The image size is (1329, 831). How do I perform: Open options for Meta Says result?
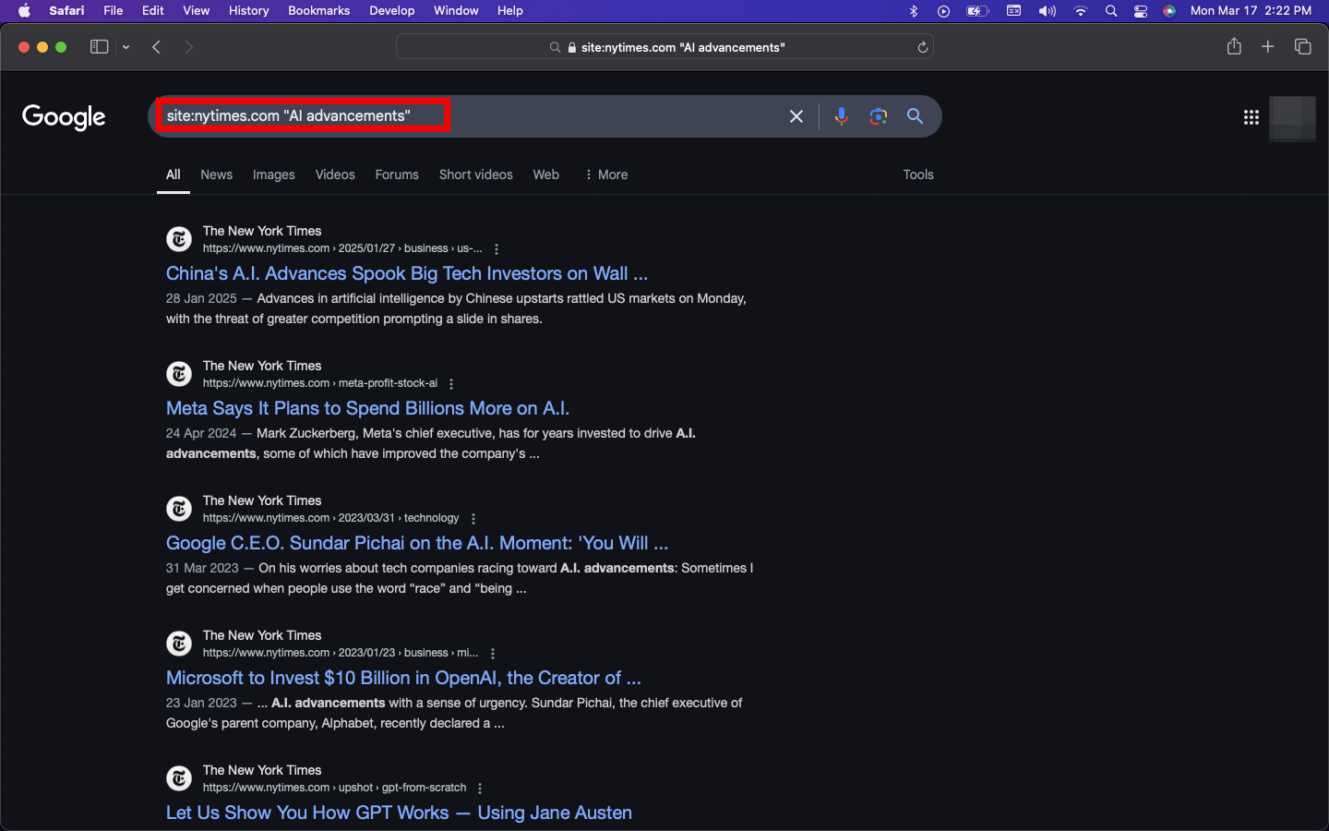pos(451,384)
